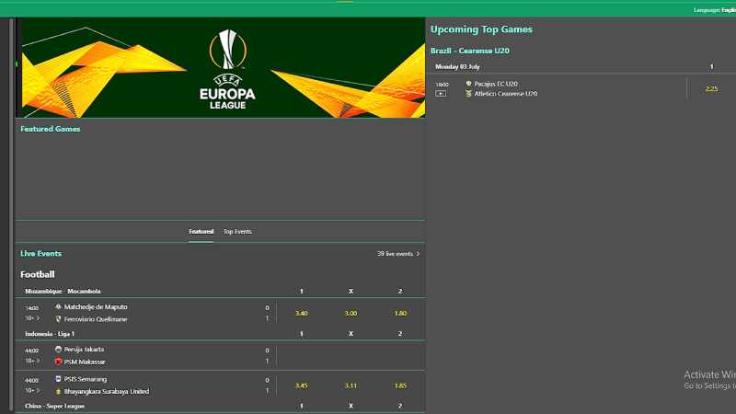The width and height of the screenshot is (736, 414).
Task: Open China - Super League header
Action: (55, 406)
